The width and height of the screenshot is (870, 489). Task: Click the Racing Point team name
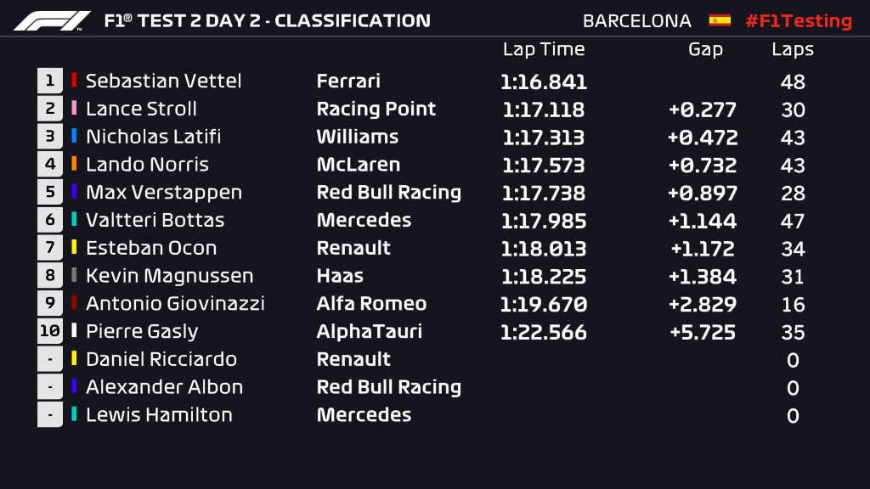coord(376,109)
